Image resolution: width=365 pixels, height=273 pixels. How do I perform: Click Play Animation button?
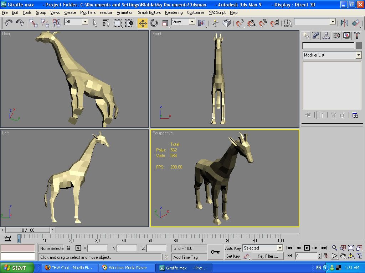pos(307,248)
